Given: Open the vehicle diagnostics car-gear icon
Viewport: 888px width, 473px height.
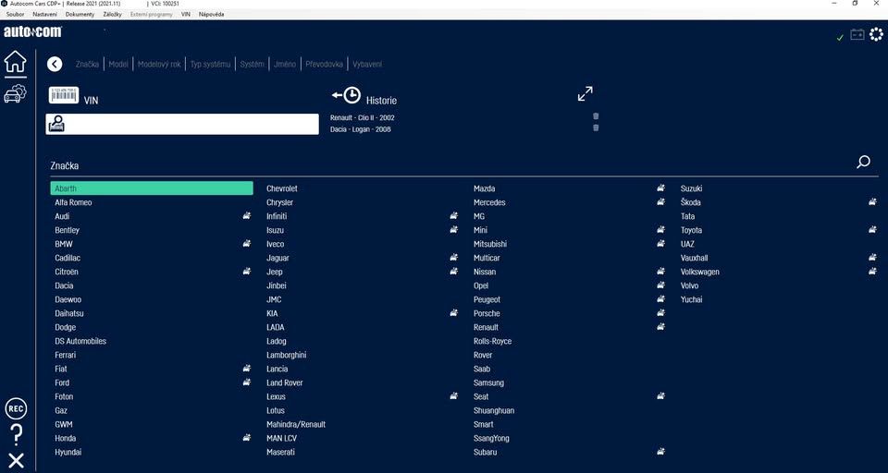Looking at the screenshot, I should [15, 94].
